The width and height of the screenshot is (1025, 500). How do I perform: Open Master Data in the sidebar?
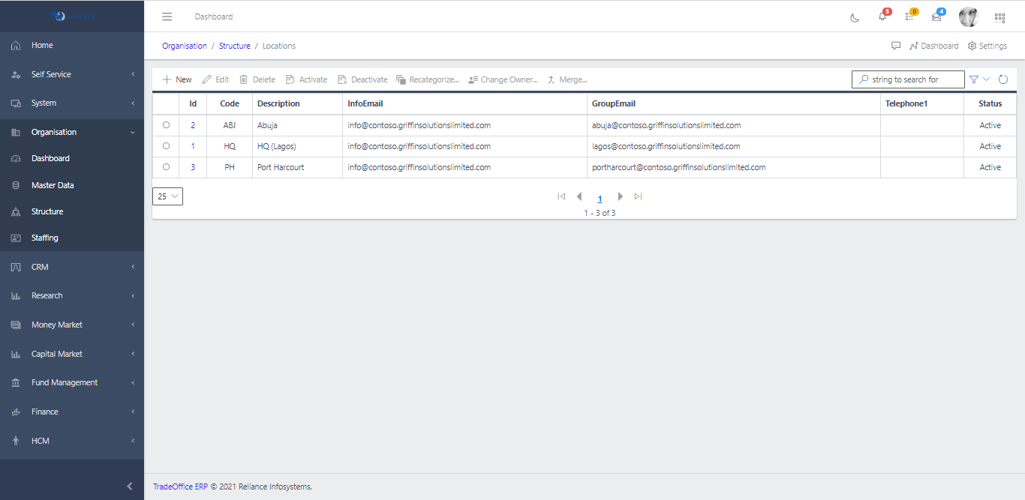53,185
